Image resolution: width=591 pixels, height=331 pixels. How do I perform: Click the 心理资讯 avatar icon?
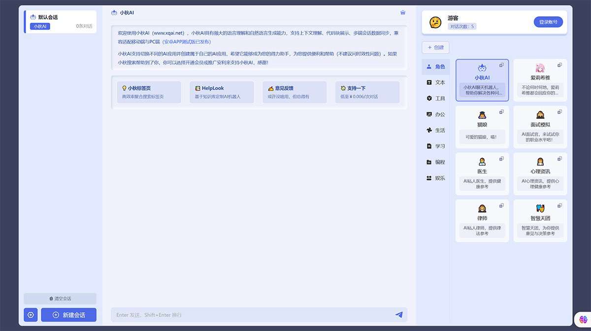click(540, 162)
